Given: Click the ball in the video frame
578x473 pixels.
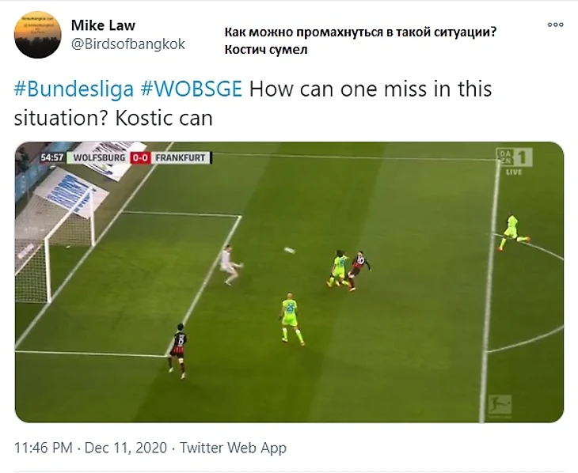Looking at the screenshot, I should pos(290,251).
